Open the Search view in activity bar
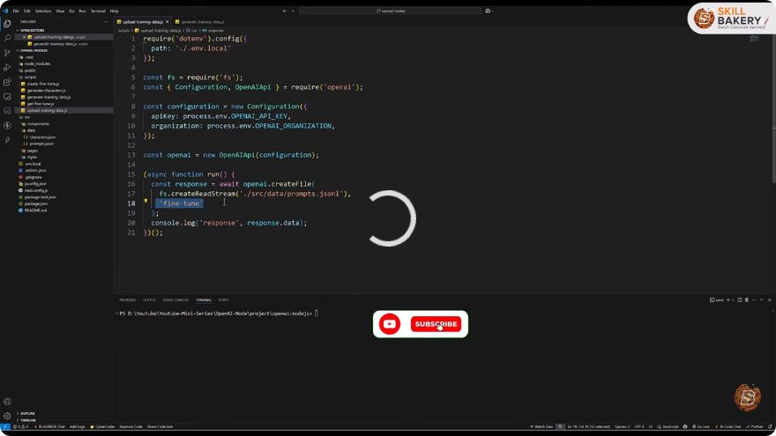Screen dimensions: 776x436 (7, 38)
